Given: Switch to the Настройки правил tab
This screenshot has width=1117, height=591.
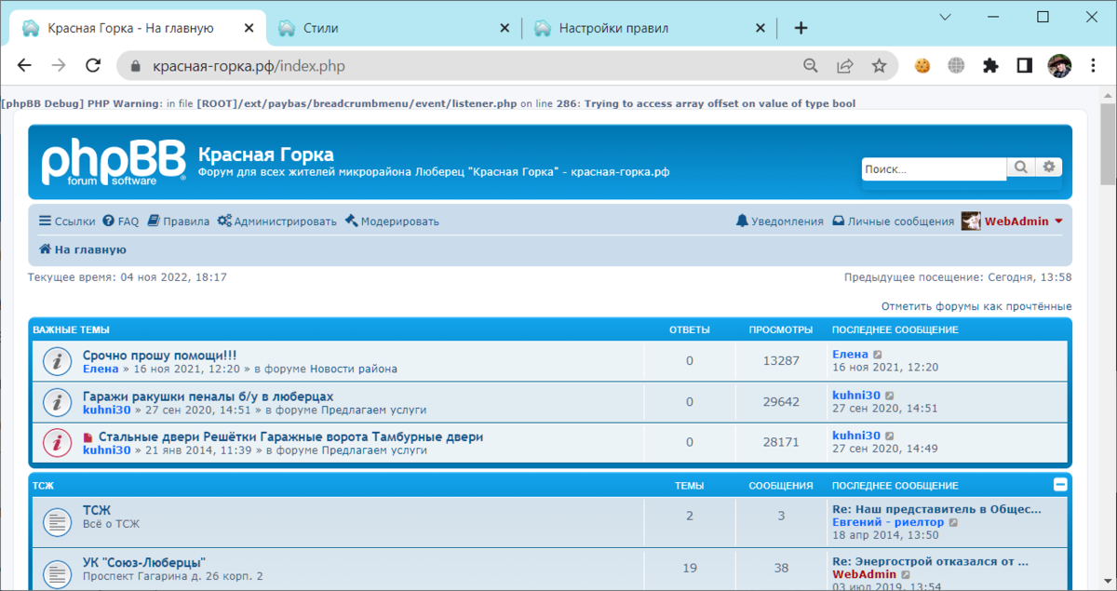Looking at the screenshot, I should pos(651,28).
